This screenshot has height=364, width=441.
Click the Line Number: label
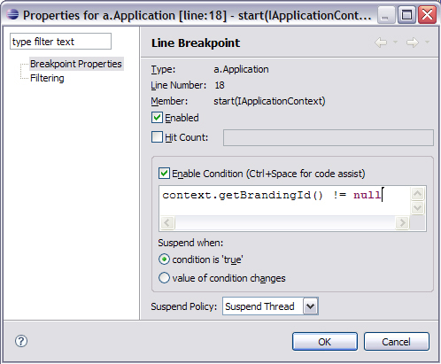coord(179,85)
